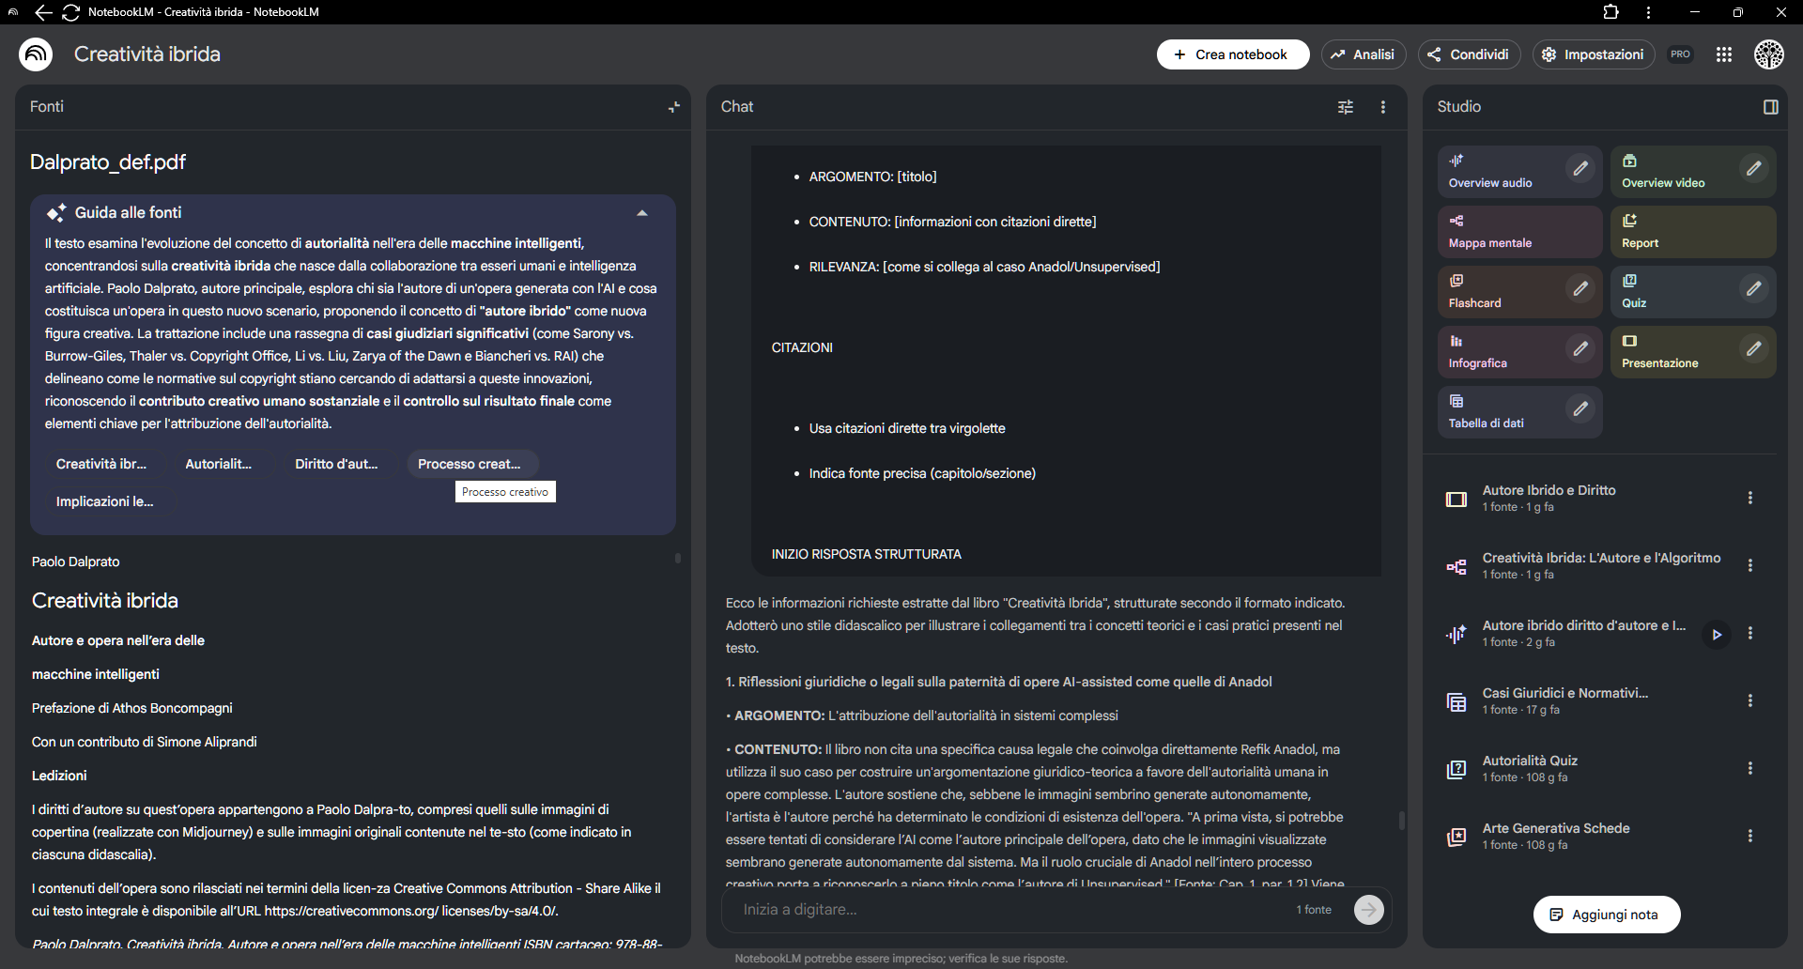Click pencil icon on Infografica tile

pos(1580,349)
